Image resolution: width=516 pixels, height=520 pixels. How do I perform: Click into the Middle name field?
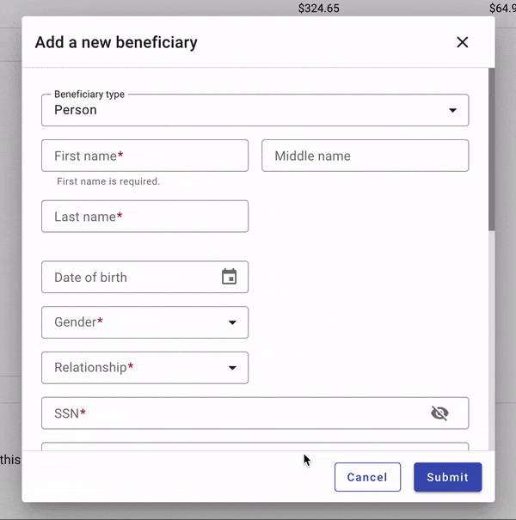(x=365, y=156)
